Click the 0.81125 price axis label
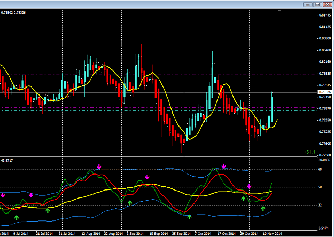The width and height of the screenshot is (334, 237). (325, 27)
